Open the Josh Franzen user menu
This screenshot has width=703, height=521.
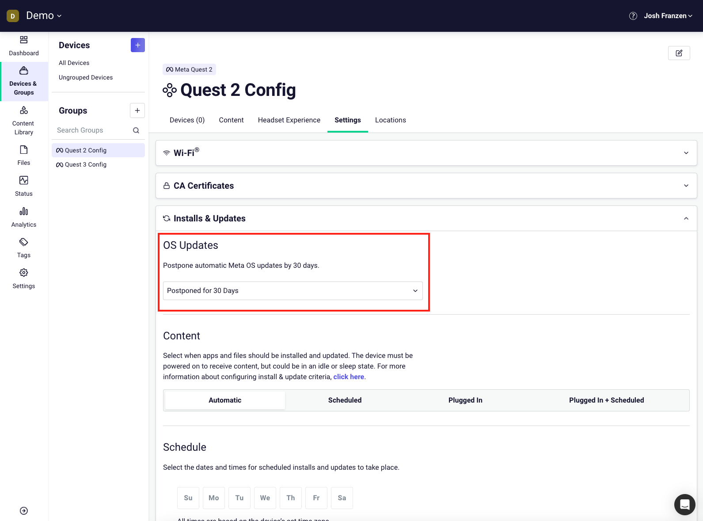coord(668,16)
